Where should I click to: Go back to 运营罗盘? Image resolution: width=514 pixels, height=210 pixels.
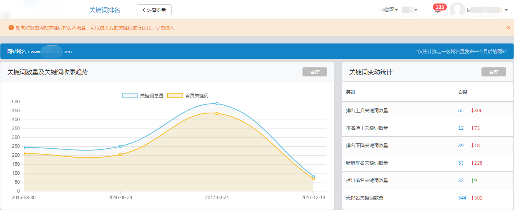(x=154, y=10)
